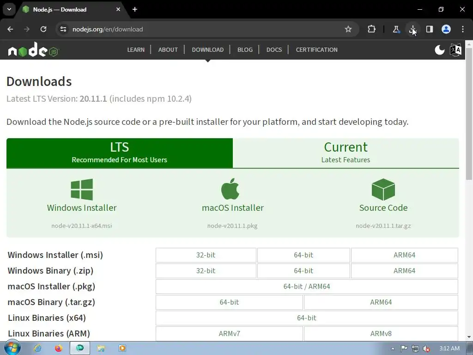The width and height of the screenshot is (473, 355).
Task: Open the Windows Start button
Action: tap(12, 348)
